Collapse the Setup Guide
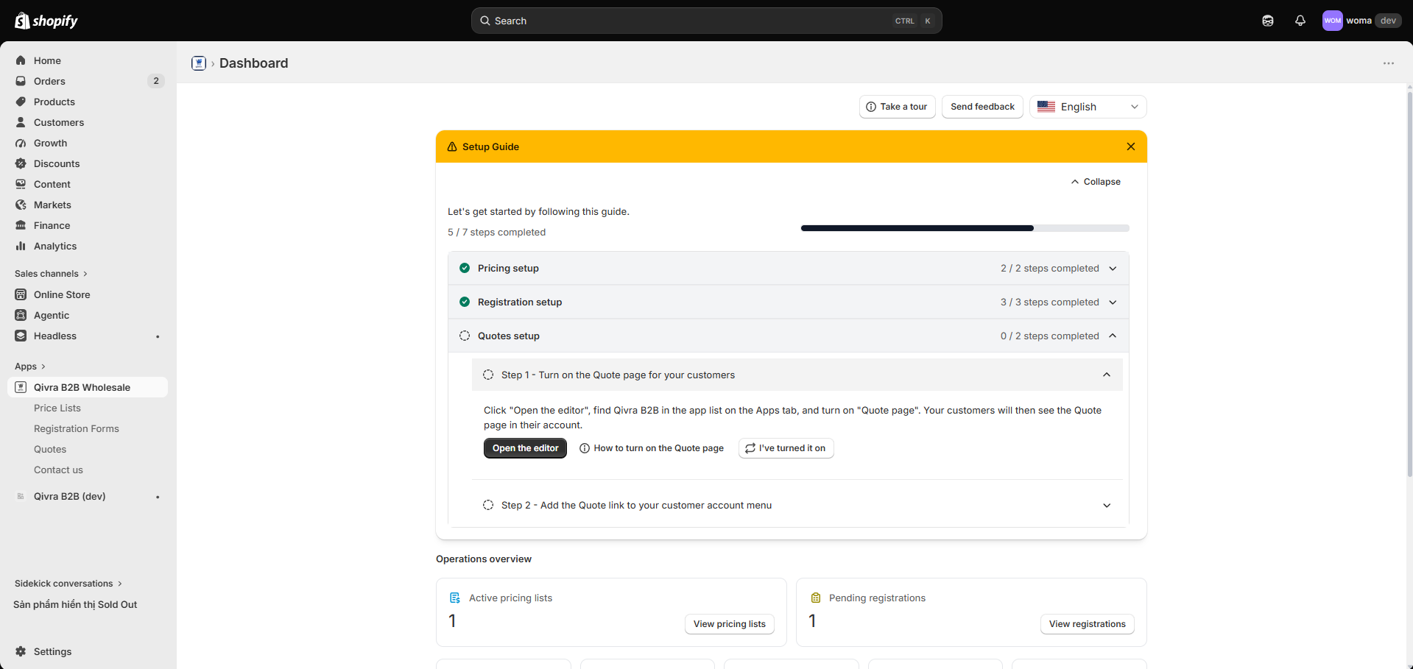1413x669 pixels. (1096, 182)
